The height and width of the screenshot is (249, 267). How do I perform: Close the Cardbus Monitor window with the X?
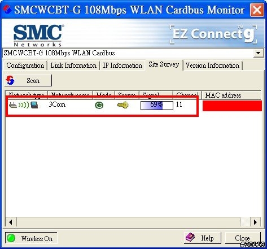point(257,10)
